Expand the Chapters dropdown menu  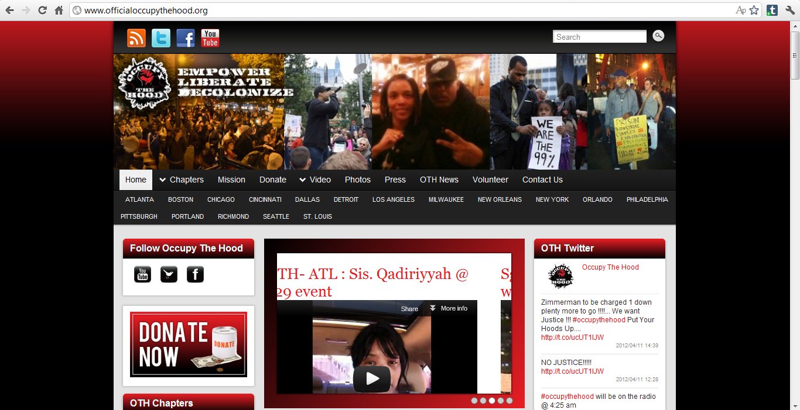coord(182,180)
